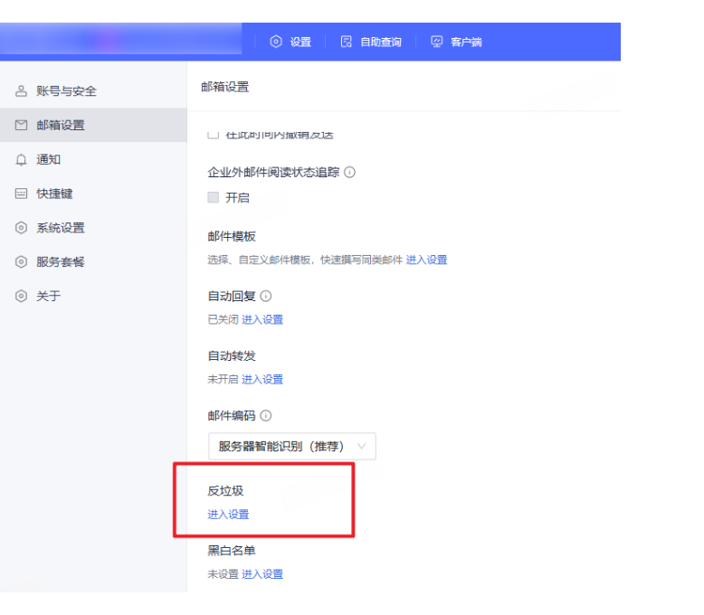Click the 反垃圾 section title

225,491
